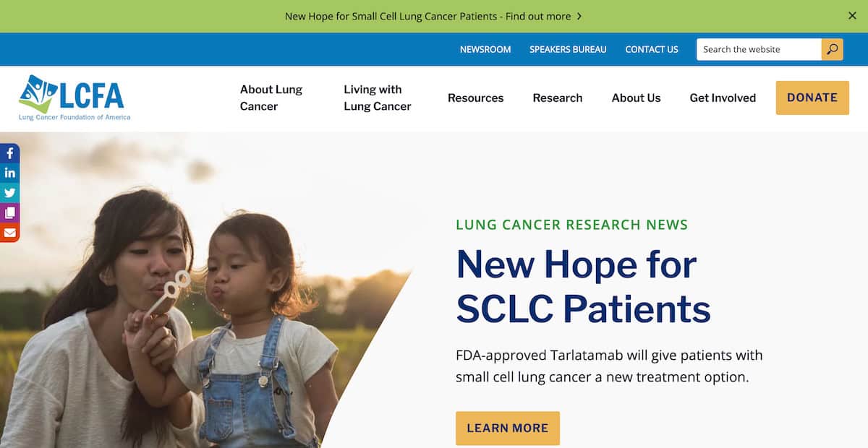Viewport: 868px width, 448px height.
Task: Go to Speakers Bureau page
Action: click(x=568, y=49)
